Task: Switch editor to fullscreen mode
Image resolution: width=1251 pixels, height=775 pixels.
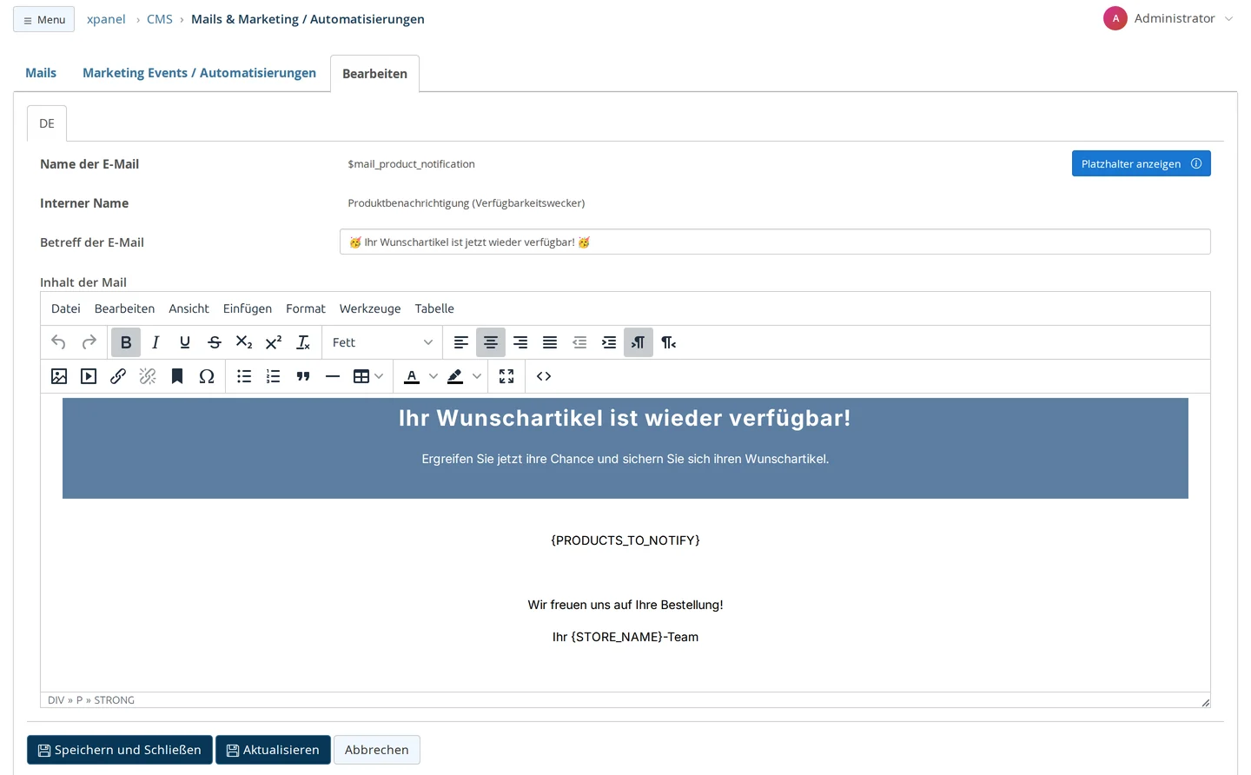Action: (x=506, y=376)
